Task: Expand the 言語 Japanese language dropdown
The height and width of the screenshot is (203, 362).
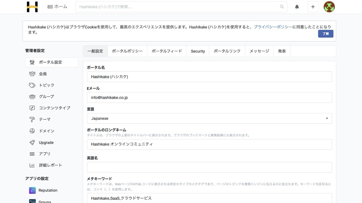Action: pyautogui.click(x=209, y=118)
